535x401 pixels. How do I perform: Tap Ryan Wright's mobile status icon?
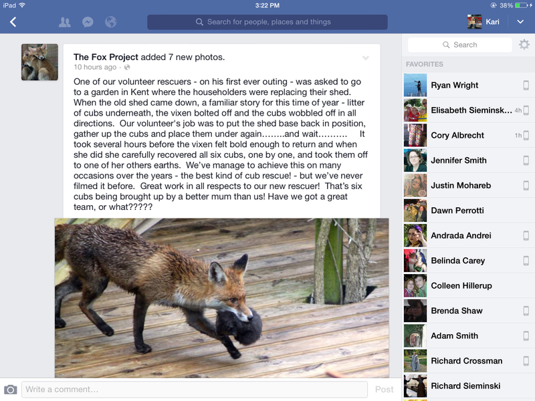point(526,86)
